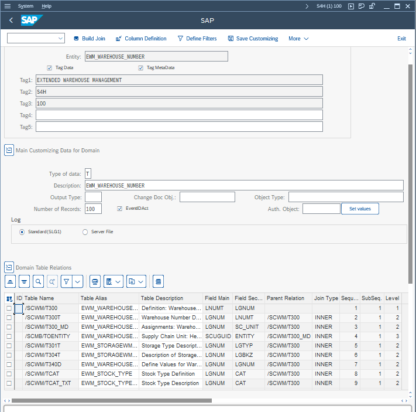
Task: Click the Set Filter funnel icon
Action: pos(67,281)
